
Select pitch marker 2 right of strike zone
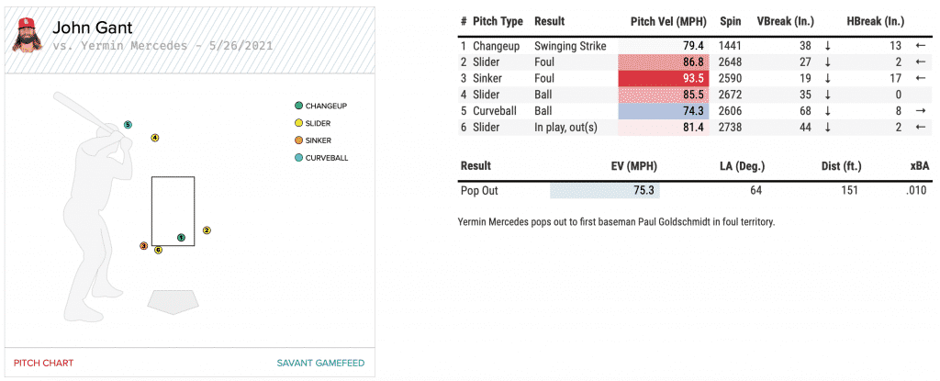[207, 230]
